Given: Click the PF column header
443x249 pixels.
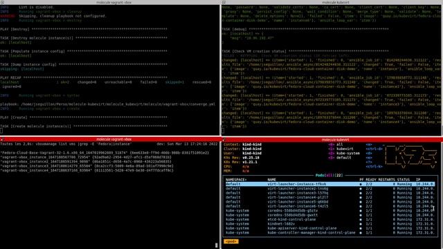Looking at the screenshot, I should 361,180.
